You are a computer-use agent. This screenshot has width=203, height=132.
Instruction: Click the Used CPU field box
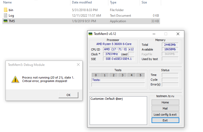point(131,54)
